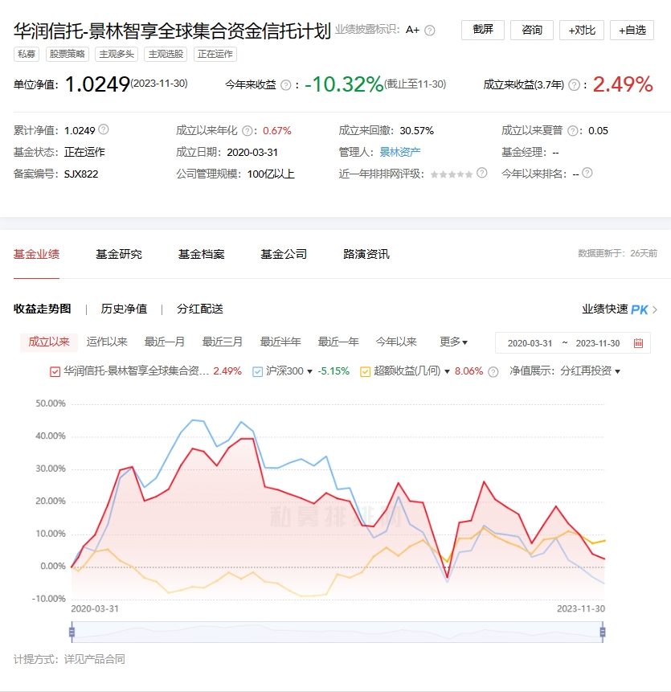The height and width of the screenshot is (692, 671).
Task: Open the 净值展示 分红再投资 dropdown
Action: coord(590,371)
